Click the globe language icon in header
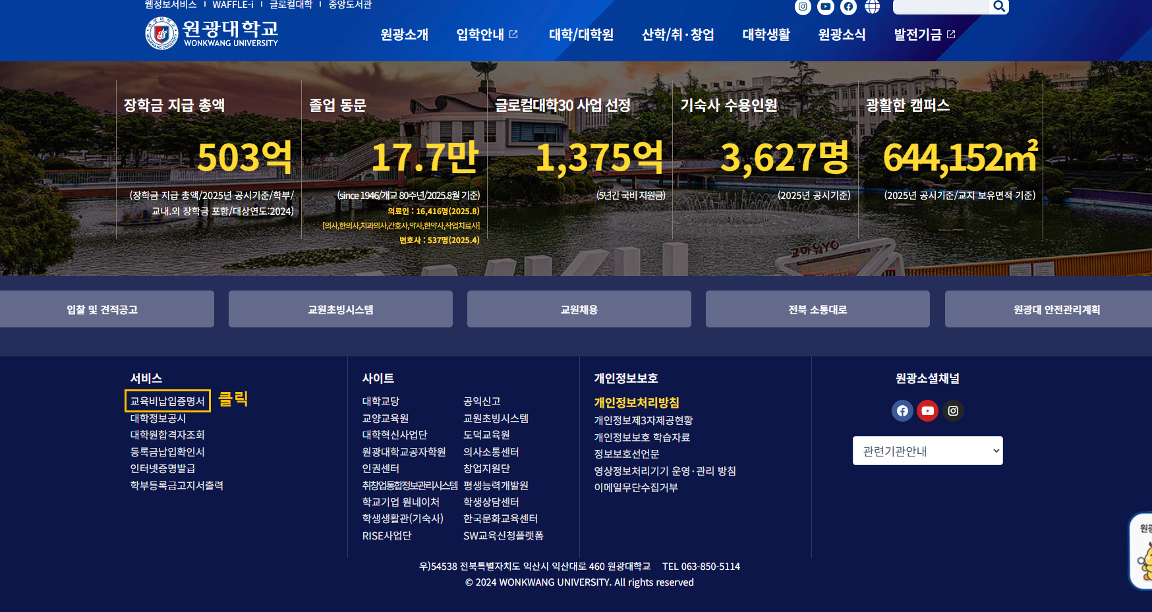 (872, 7)
